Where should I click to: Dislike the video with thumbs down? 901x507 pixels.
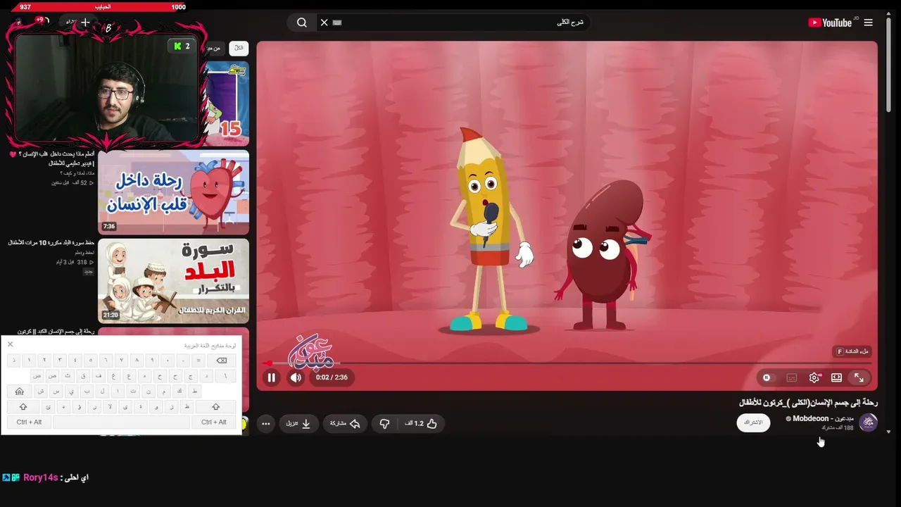(384, 423)
